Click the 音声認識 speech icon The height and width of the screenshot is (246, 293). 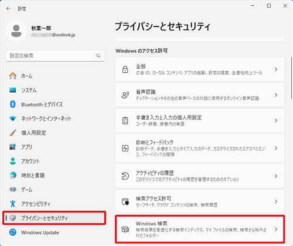click(x=125, y=95)
